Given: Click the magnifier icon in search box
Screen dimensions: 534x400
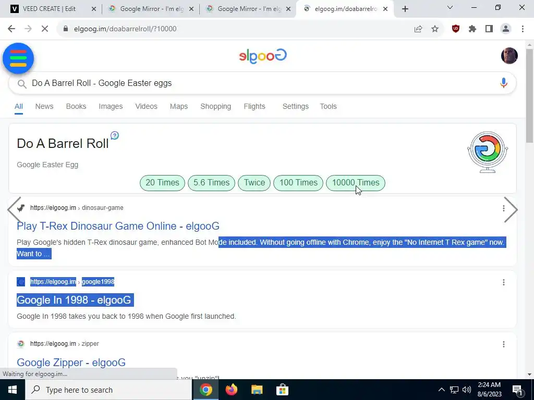Looking at the screenshot, I should coord(22,84).
